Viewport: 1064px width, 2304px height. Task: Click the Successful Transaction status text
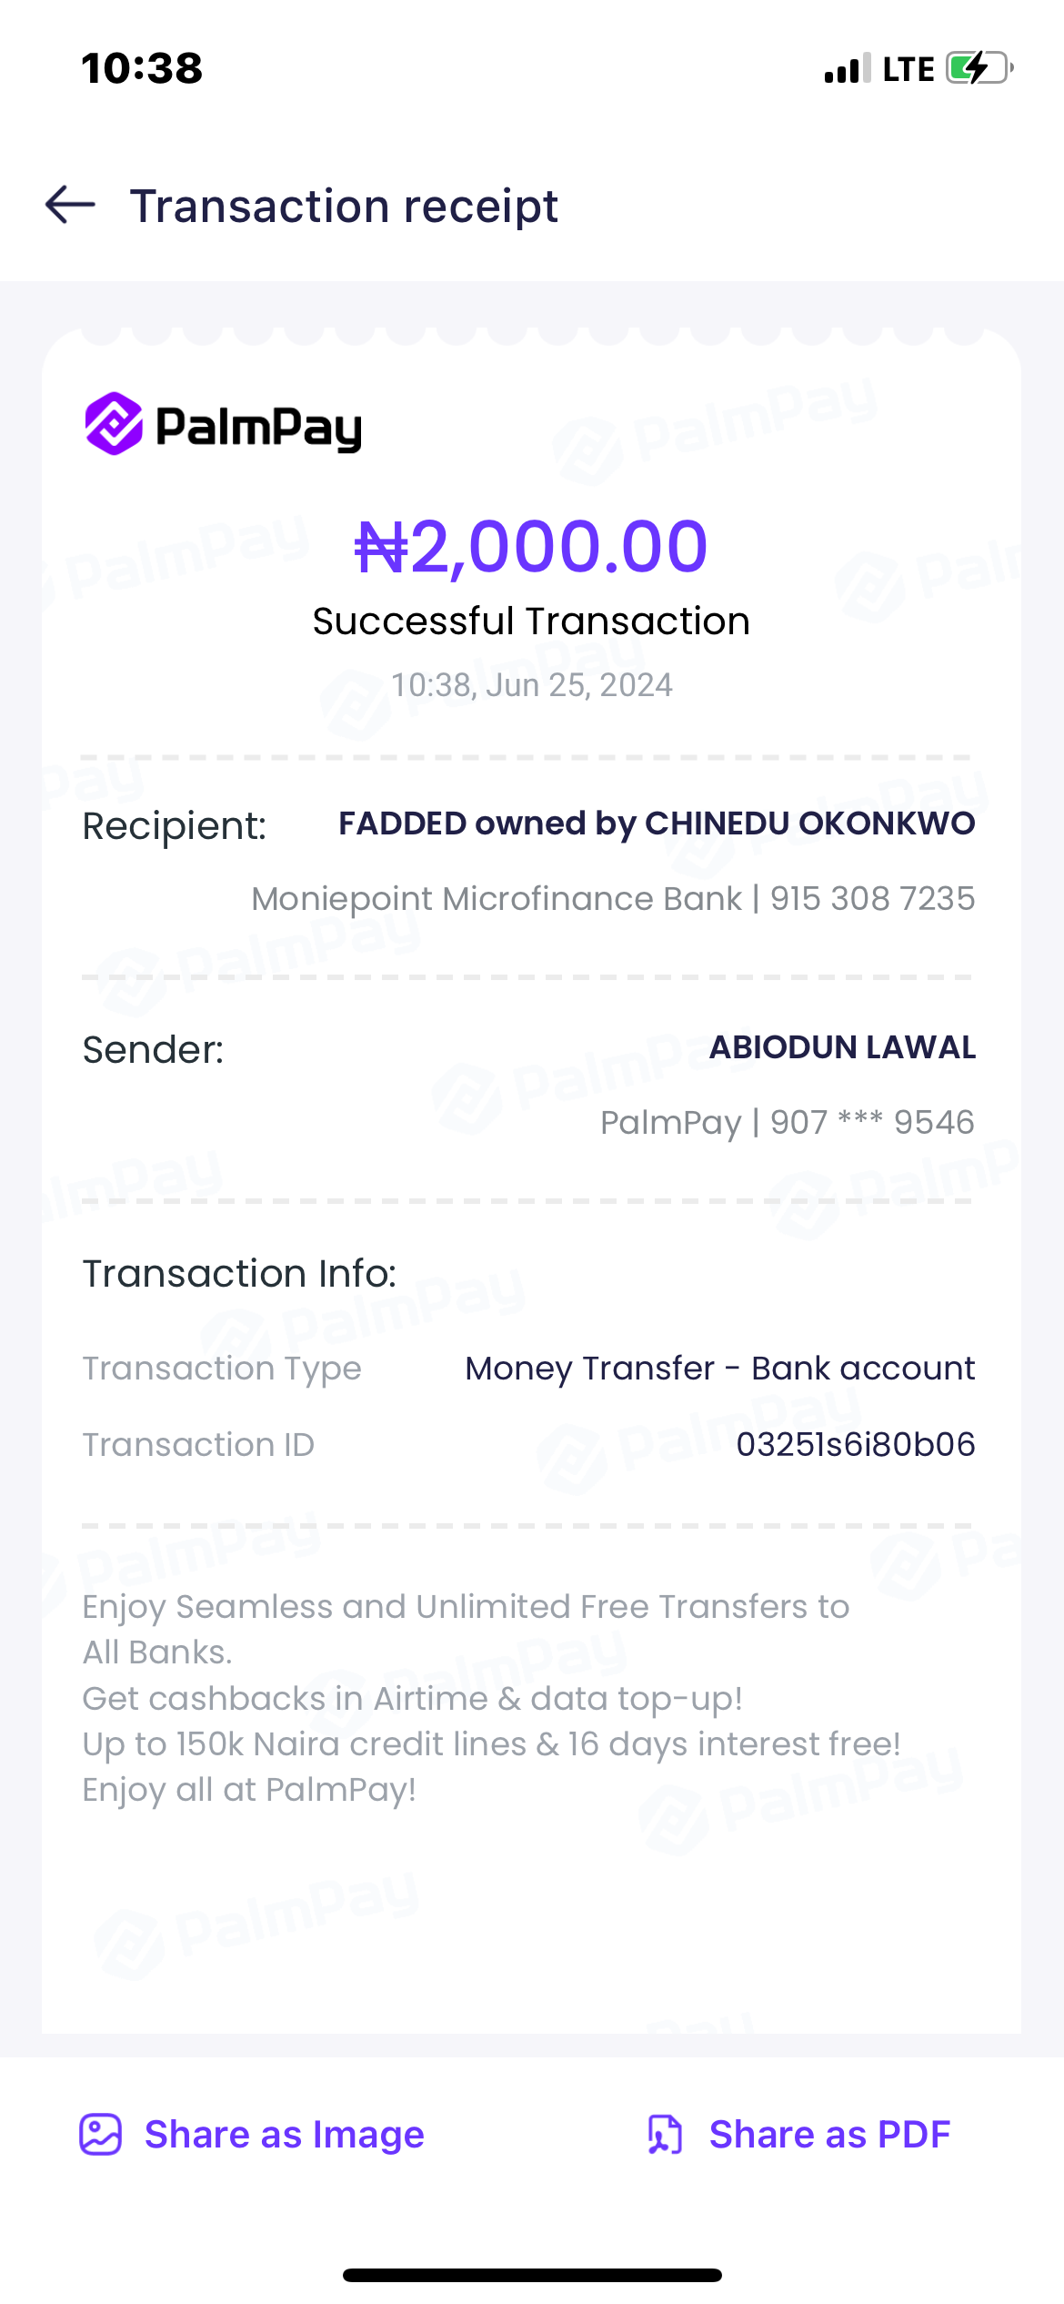(x=531, y=621)
